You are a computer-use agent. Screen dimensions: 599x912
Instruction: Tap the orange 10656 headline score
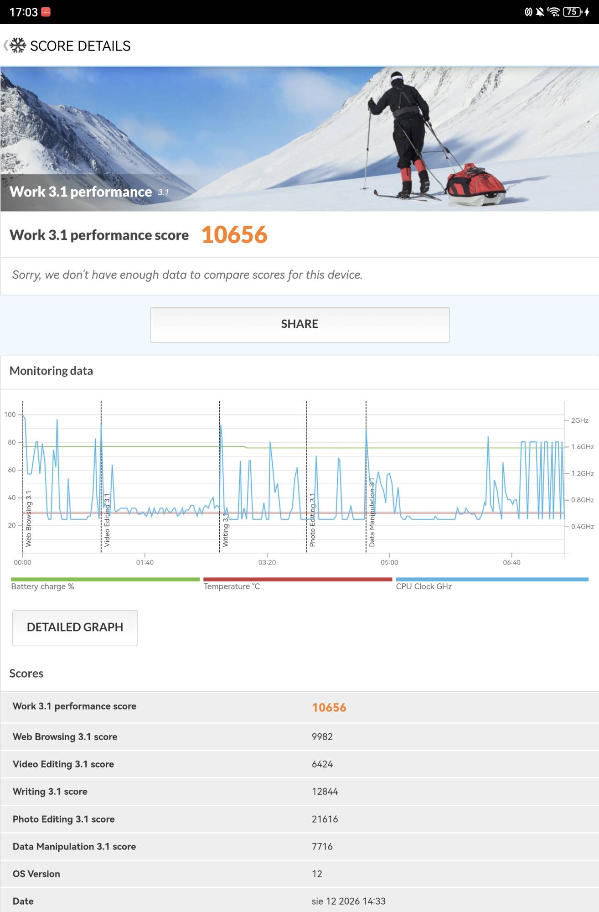[x=234, y=235]
